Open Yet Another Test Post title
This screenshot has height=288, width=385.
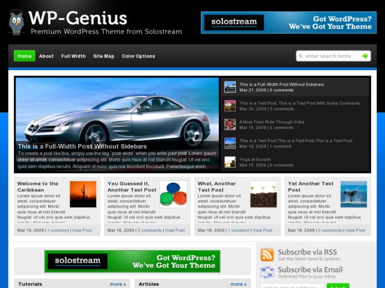(310, 187)
